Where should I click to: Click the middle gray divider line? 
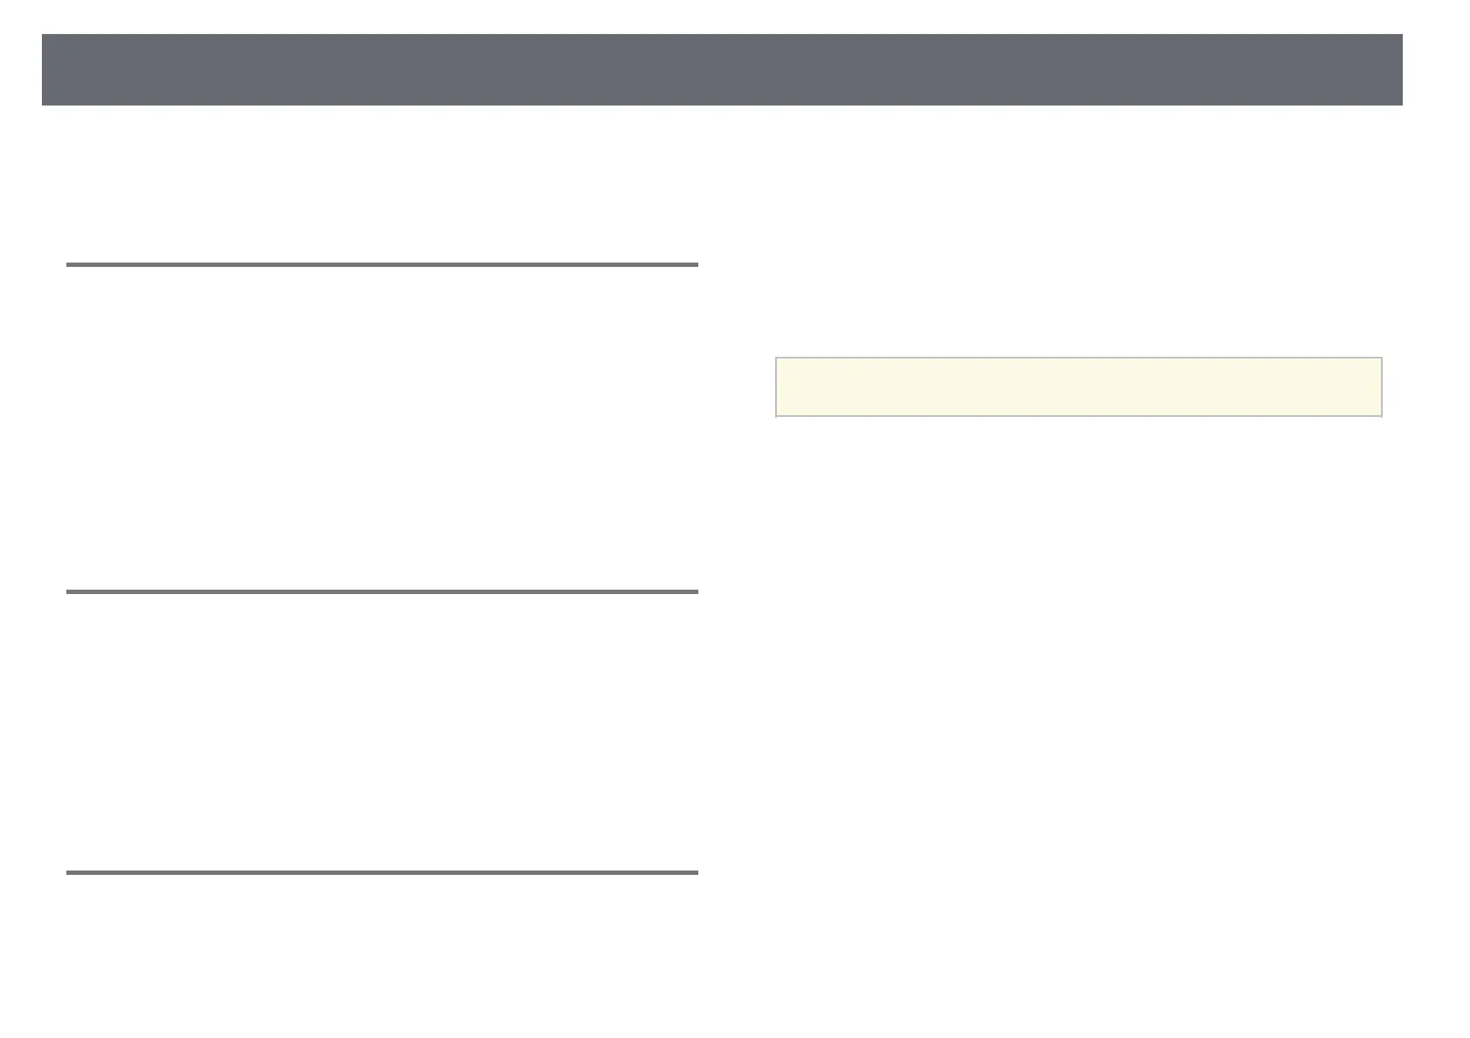pyautogui.click(x=381, y=592)
